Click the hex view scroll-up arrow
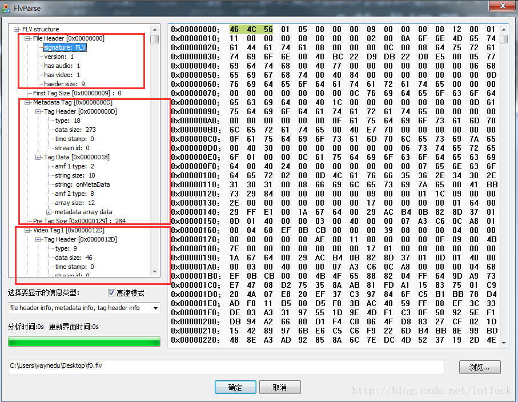518x402 pixels. click(x=504, y=30)
